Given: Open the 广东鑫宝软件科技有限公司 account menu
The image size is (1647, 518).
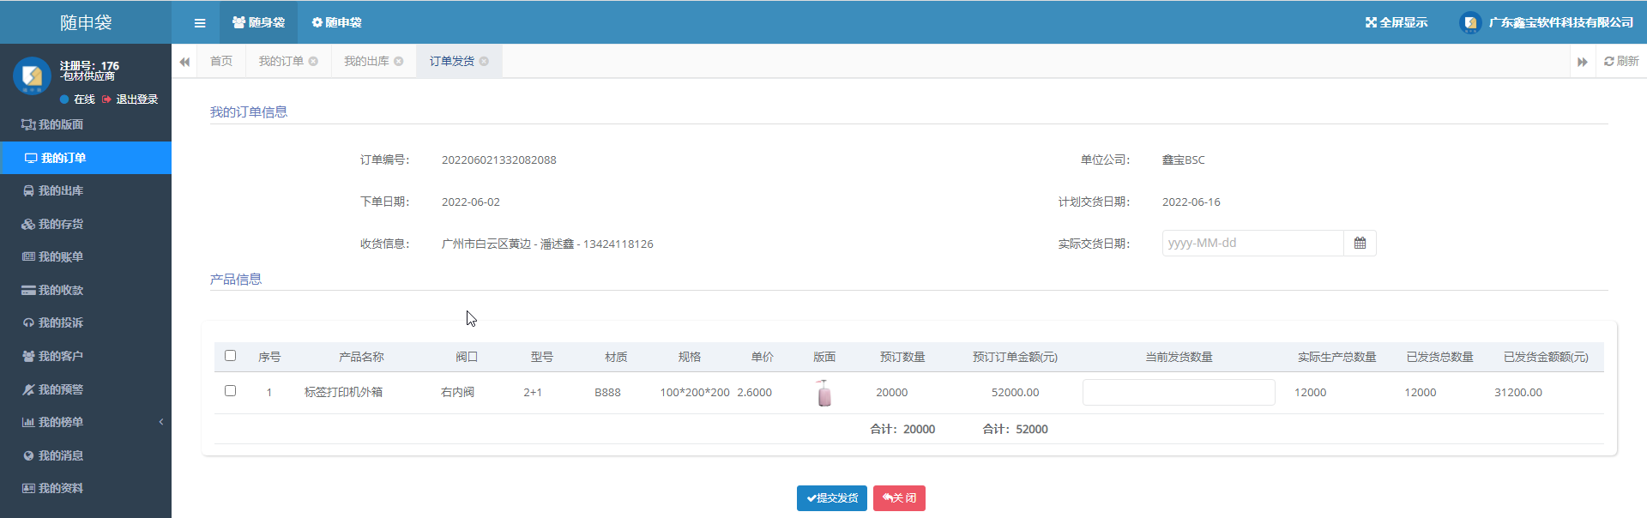Looking at the screenshot, I should pos(1547,22).
